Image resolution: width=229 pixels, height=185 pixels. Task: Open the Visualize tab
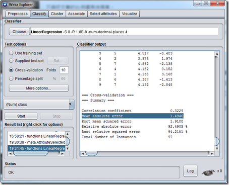(x=130, y=14)
